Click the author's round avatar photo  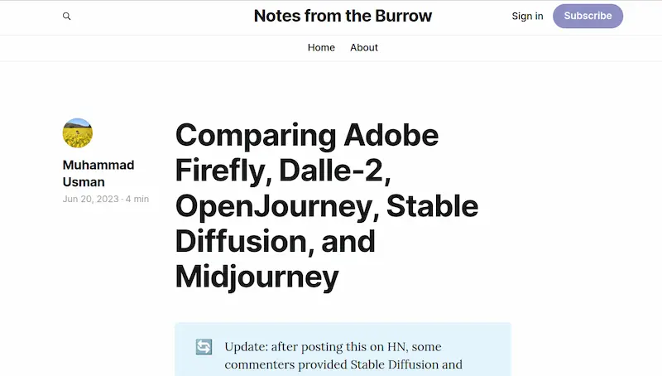point(78,133)
